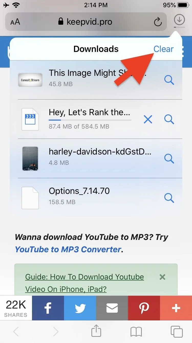Click the '4.8 MB' size label
Screen dimensions: 192x343
tap(59, 163)
